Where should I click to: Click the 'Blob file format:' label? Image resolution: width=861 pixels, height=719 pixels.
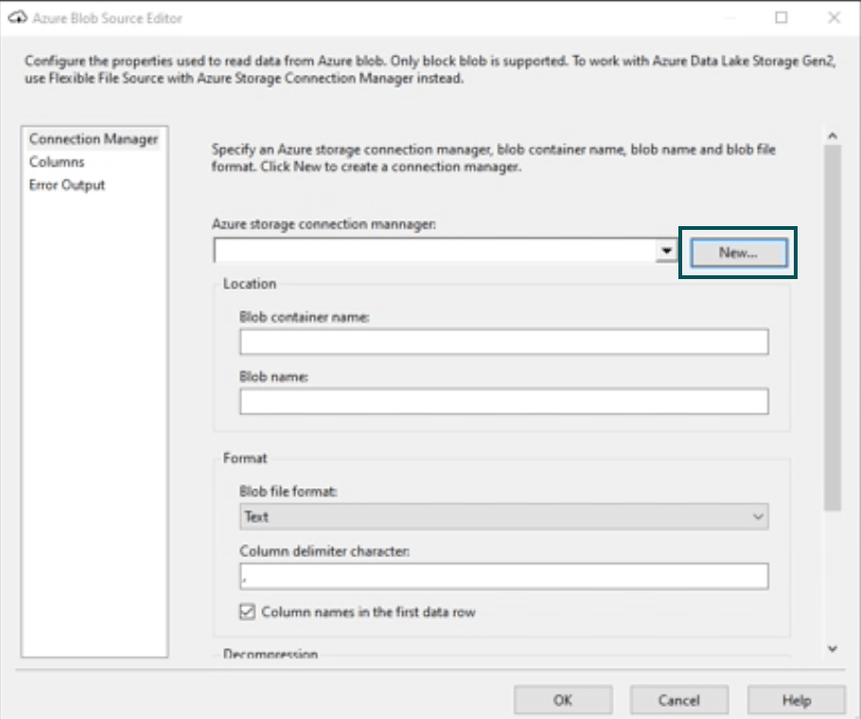289,491
